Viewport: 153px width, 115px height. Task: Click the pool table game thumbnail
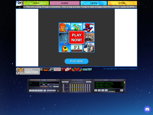coord(64,37)
